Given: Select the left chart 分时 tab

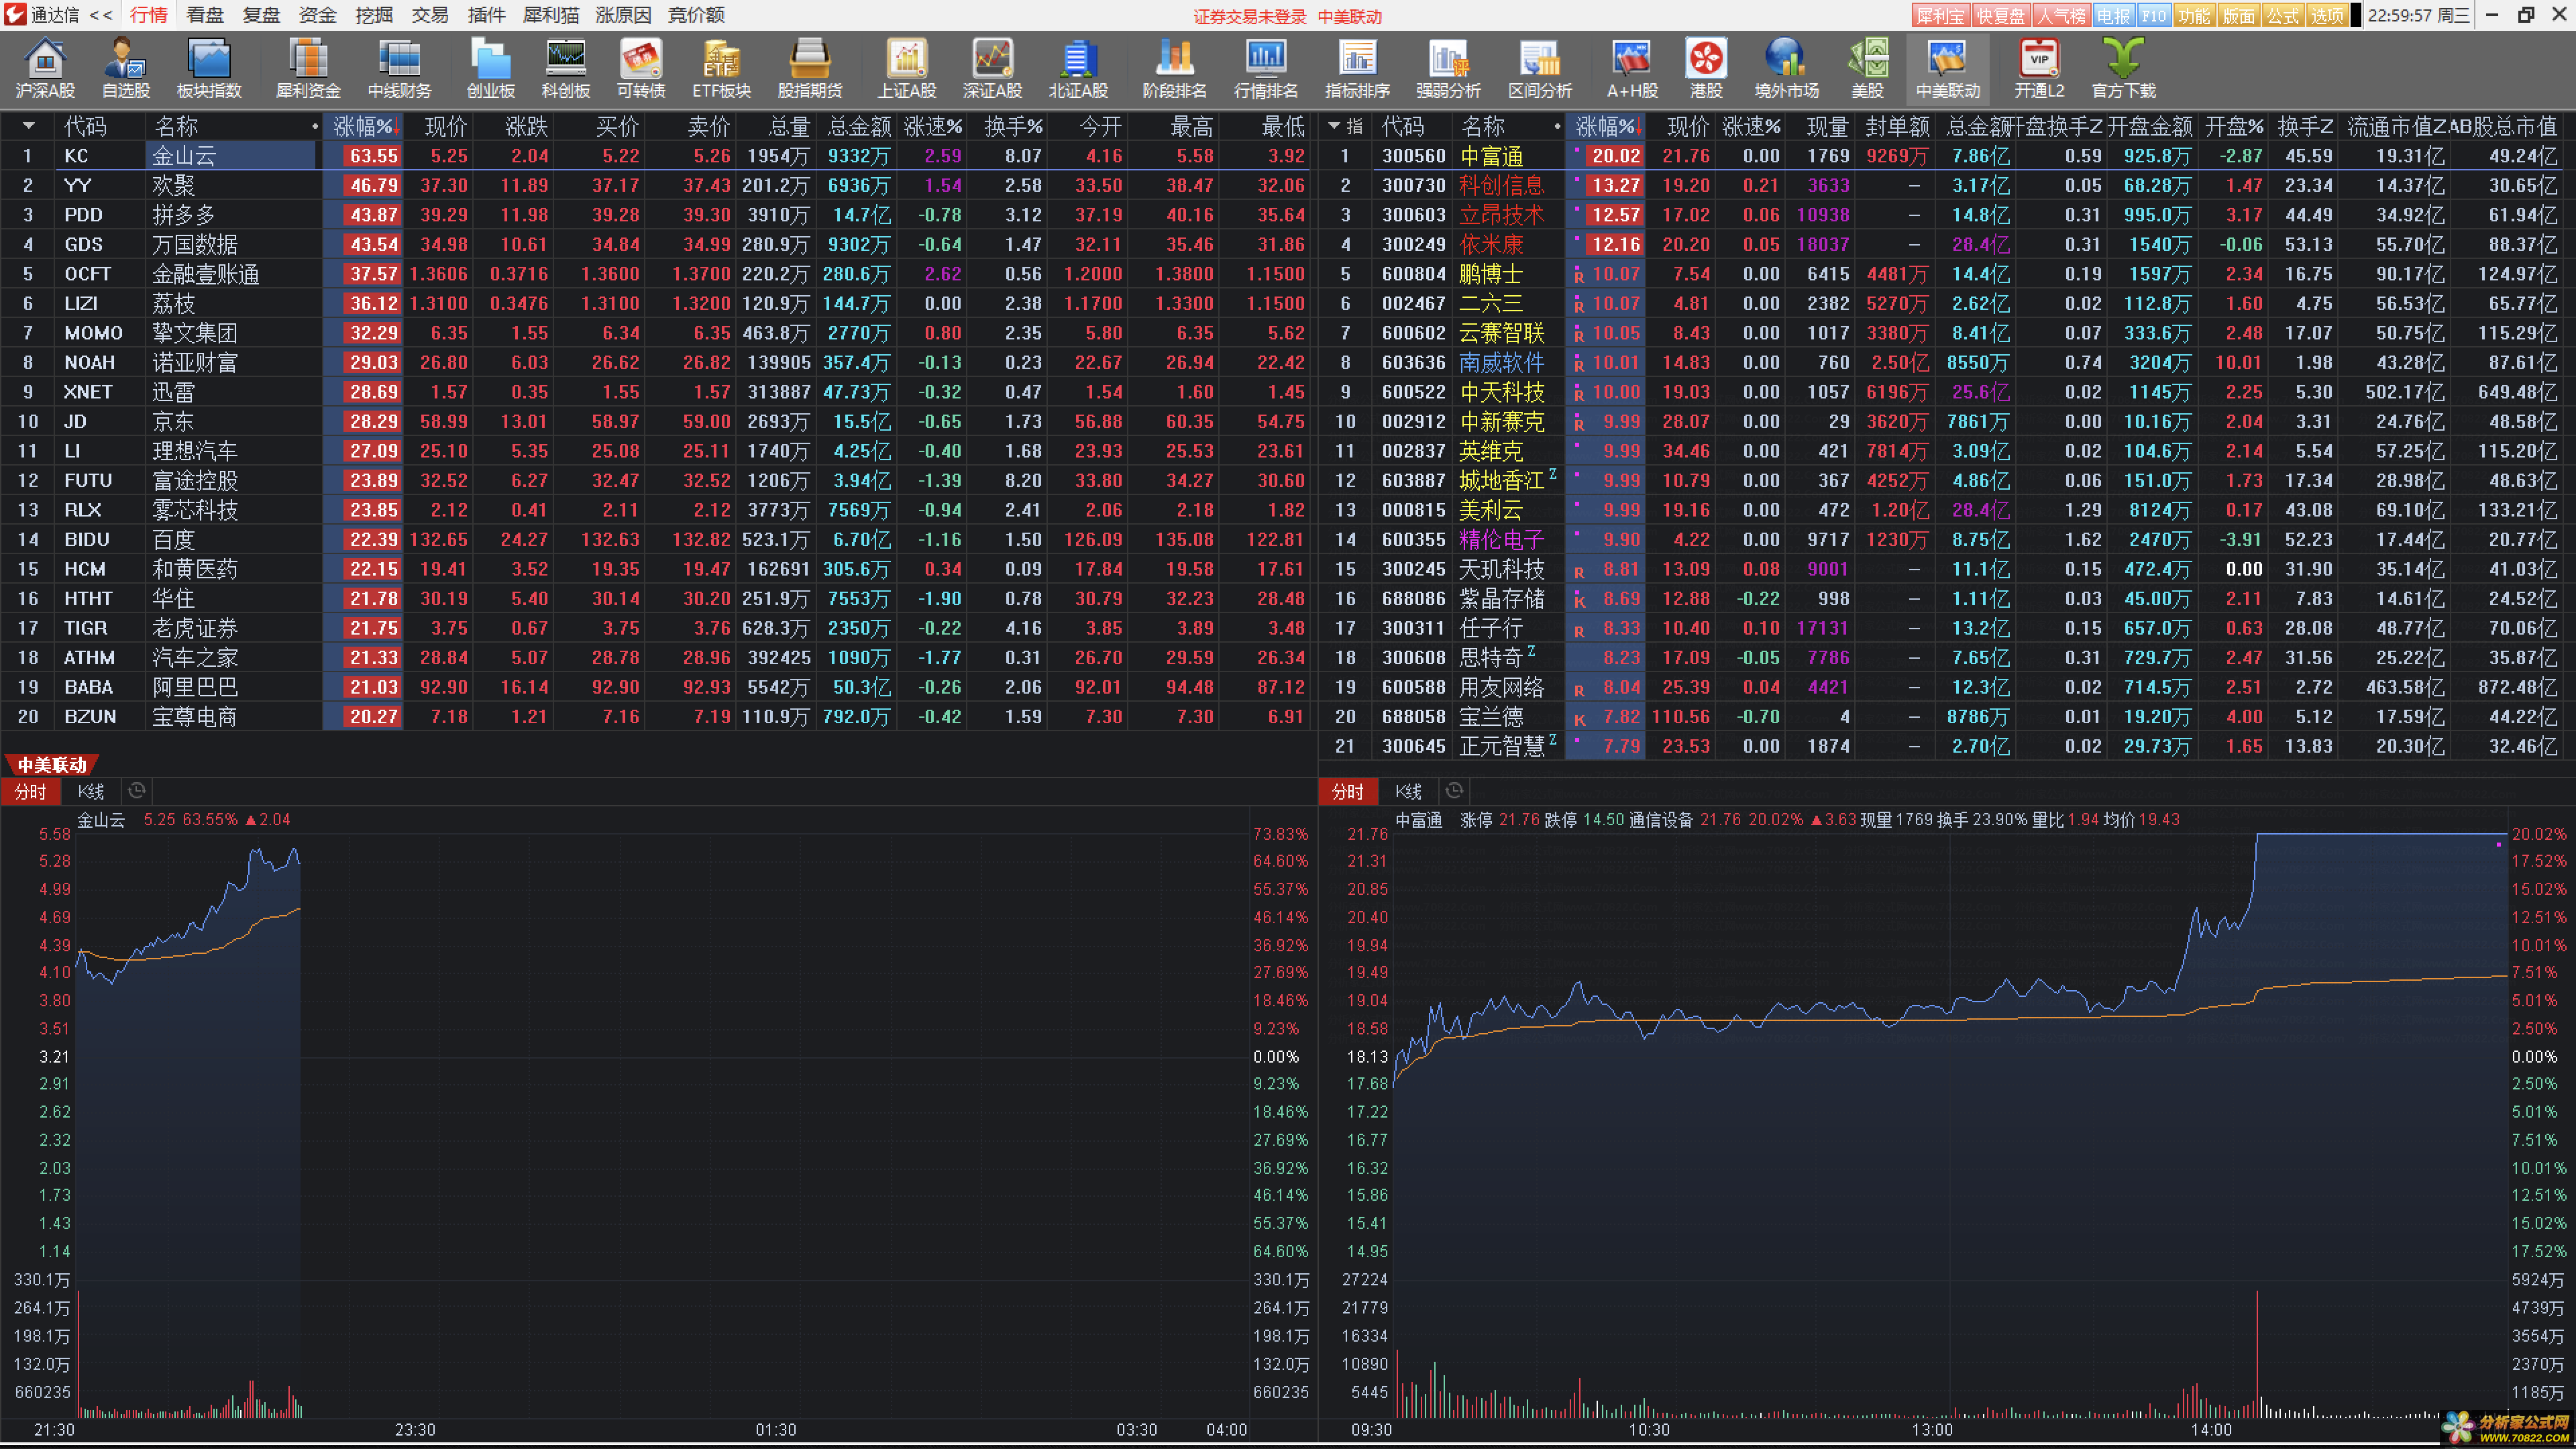Looking at the screenshot, I should point(30,792).
